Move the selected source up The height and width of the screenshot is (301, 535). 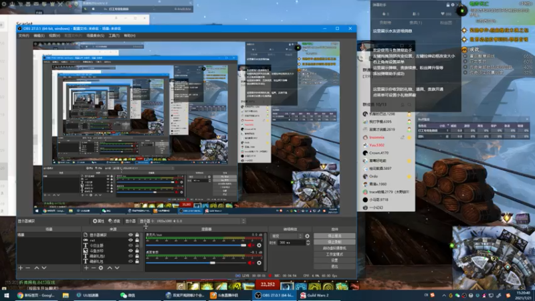pos(110,268)
